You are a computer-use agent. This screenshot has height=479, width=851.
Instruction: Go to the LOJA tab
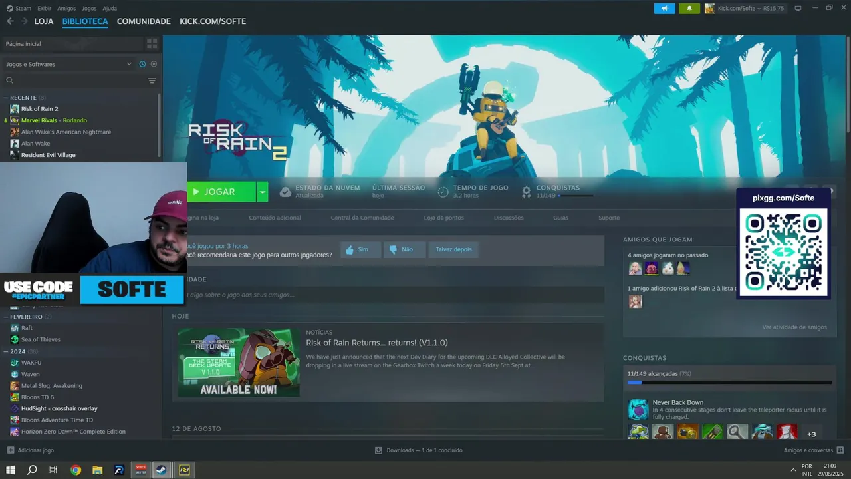[44, 21]
